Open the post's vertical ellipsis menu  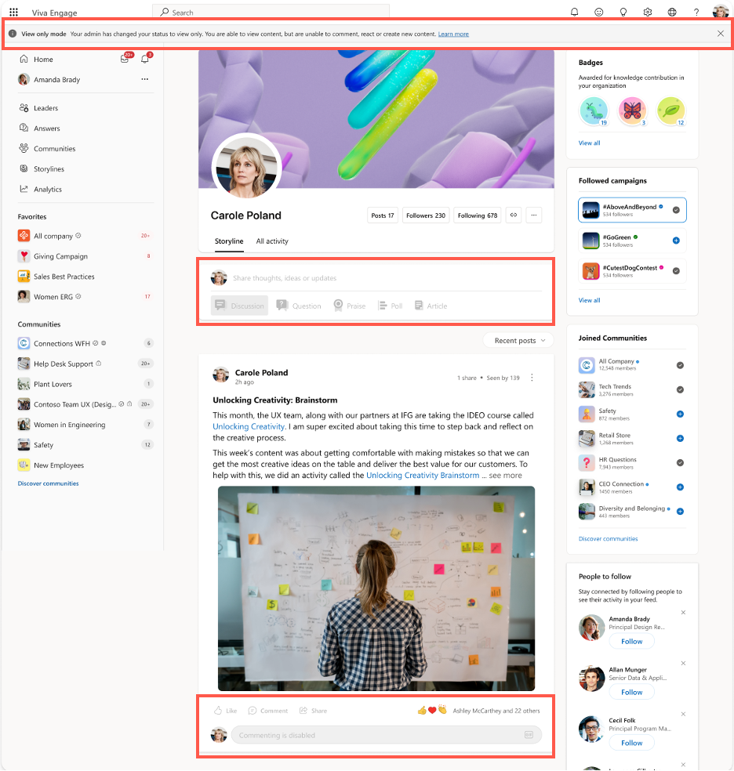click(x=532, y=377)
